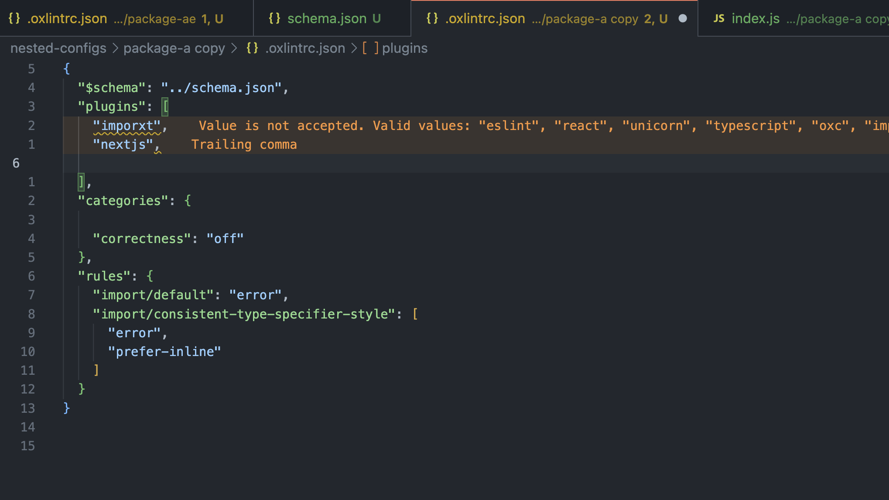The width and height of the screenshot is (889, 500).
Task: Click the $schema value ../schema.json
Action: click(x=223, y=87)
